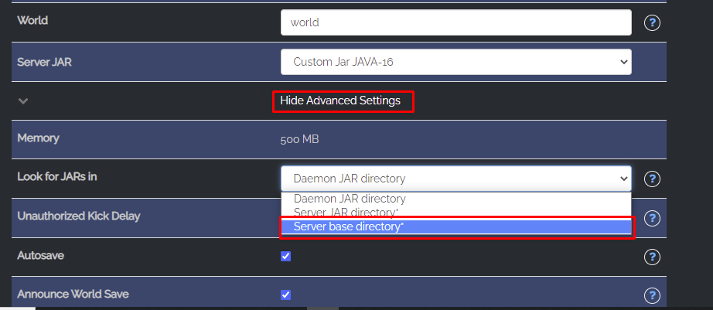Click the Hide Advanced Settings link
This screenshot has width=713, height=310.
pyautogui.click(x=340, y=101)
